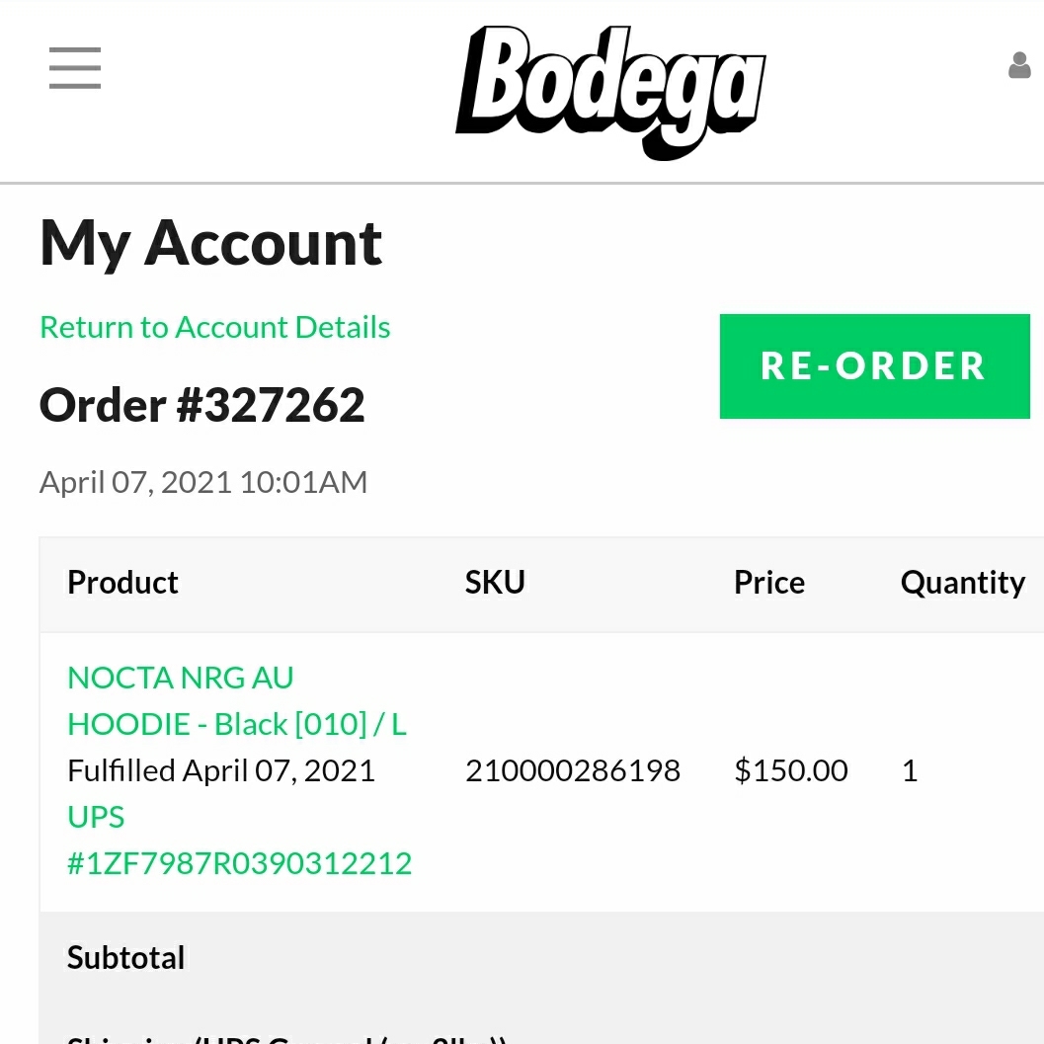Click the Product column header
The image size is (1044, 1044).
pyautogui.click(x=122, y=583)
